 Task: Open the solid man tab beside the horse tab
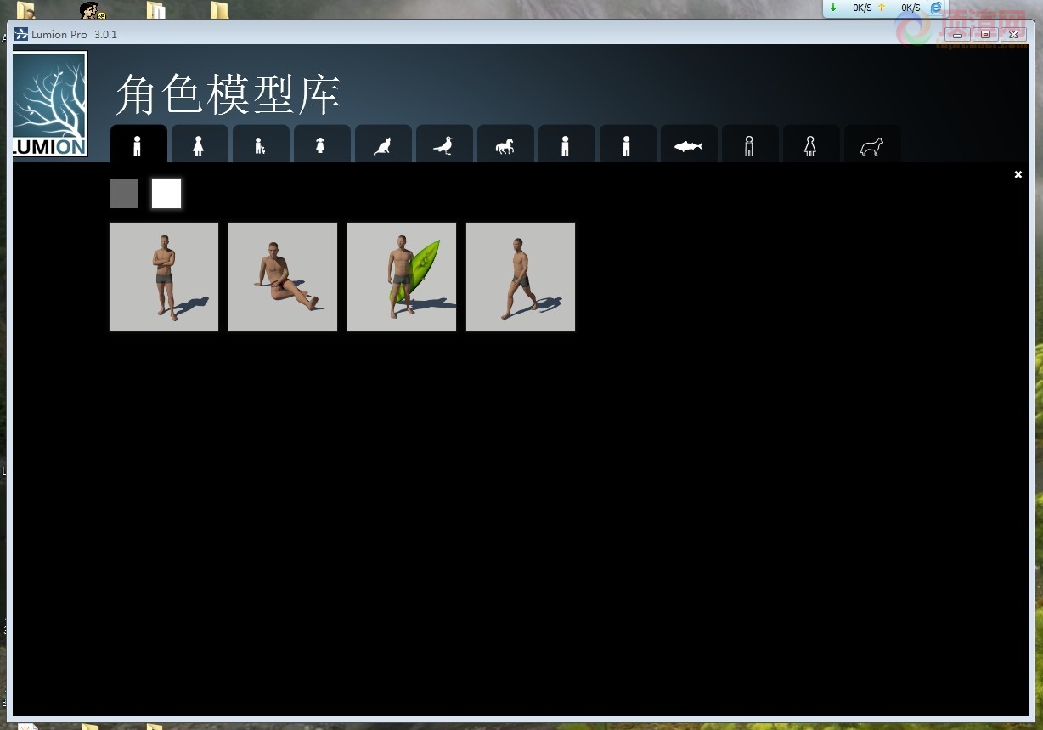[x=566, y=144]
